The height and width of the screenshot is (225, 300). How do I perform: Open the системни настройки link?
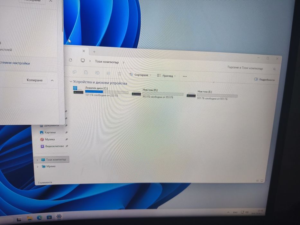(x=15, y=63)
